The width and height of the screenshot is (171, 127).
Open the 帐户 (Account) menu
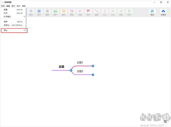tap(18, 6)
